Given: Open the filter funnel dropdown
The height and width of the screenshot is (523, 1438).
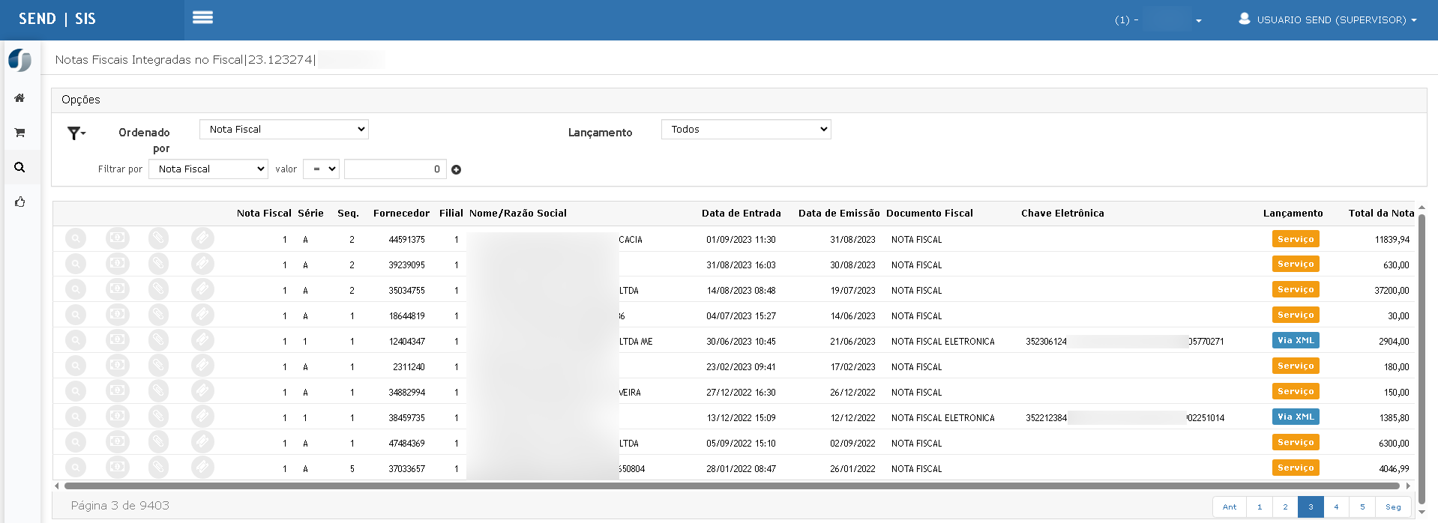Looking at the screenshot, I should [x=76, y=133].
